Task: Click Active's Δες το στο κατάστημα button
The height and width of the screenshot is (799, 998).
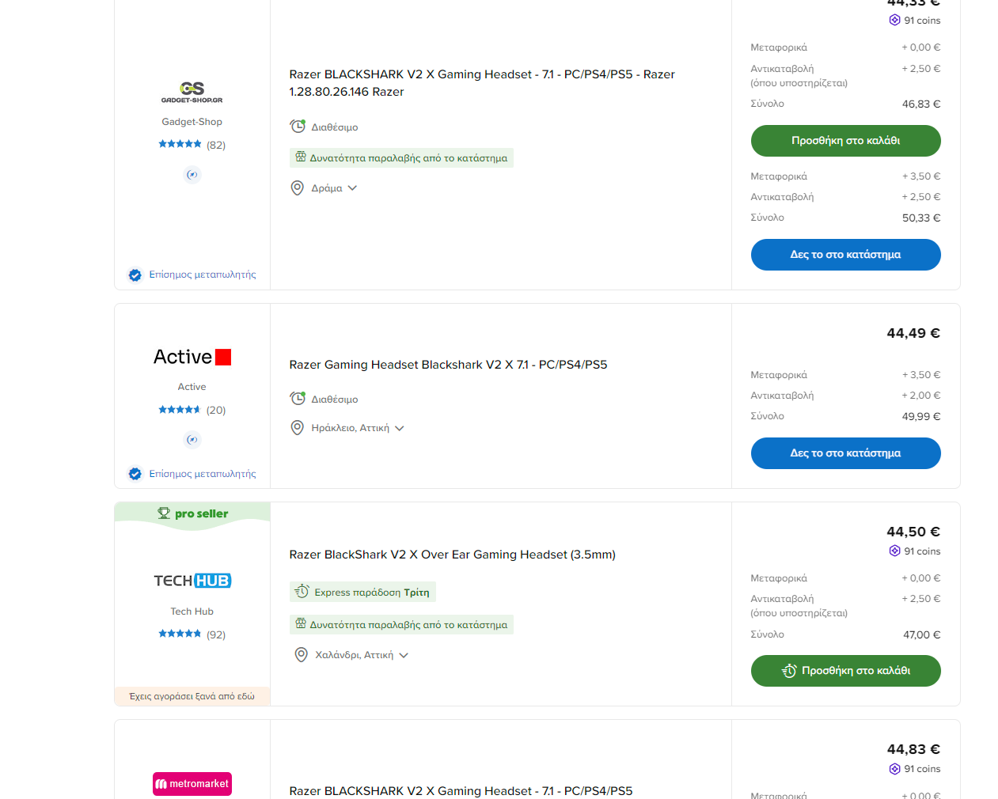Action: point(845,453)
